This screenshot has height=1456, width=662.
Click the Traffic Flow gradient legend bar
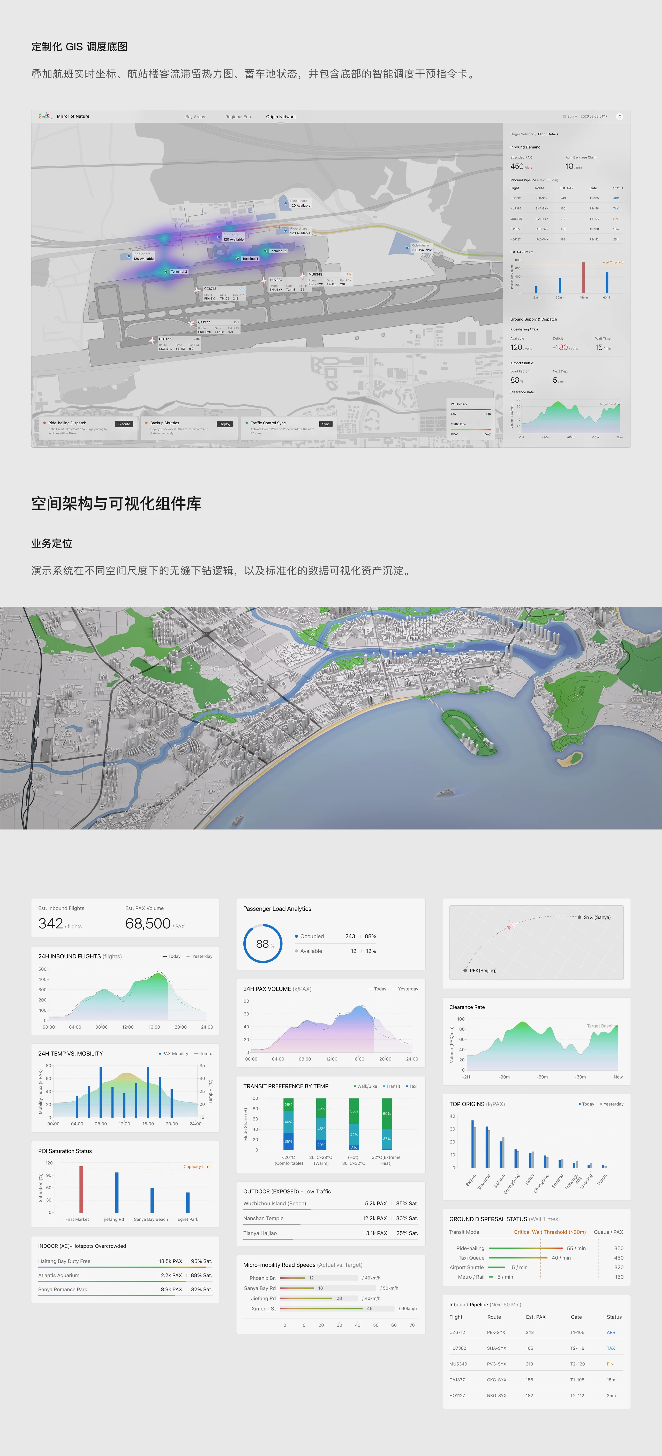coord(471,429)
